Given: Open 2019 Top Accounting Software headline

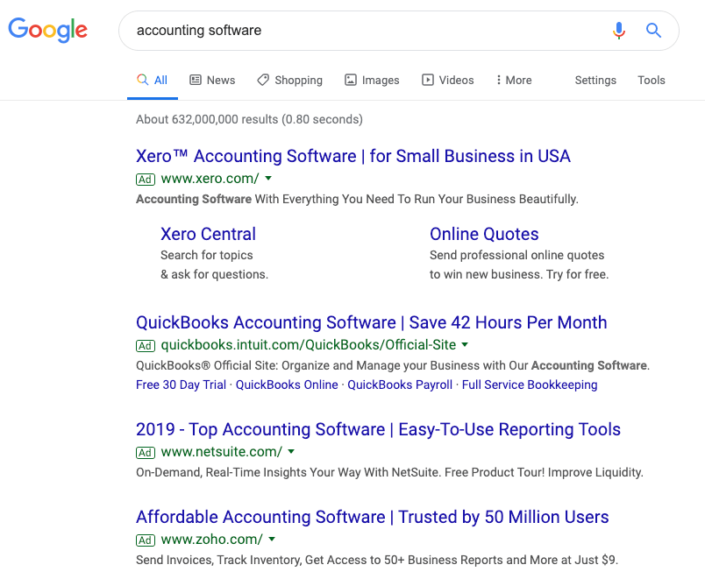Looking at the screenshot, I should tap(378, 429).
